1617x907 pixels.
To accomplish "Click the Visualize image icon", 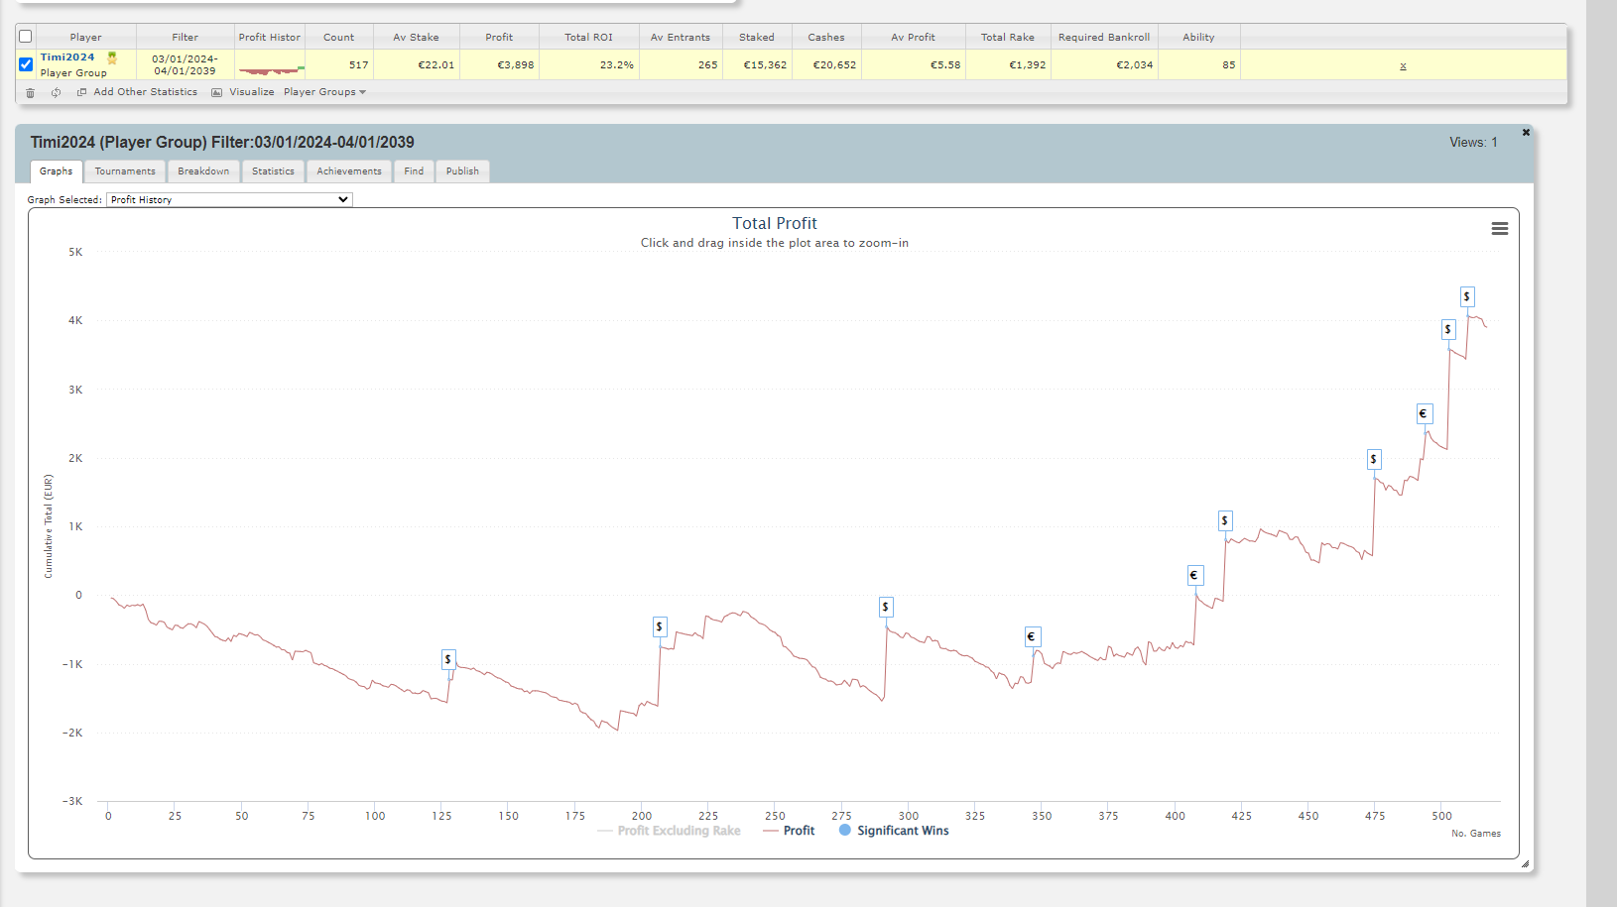I will point(216,92).
